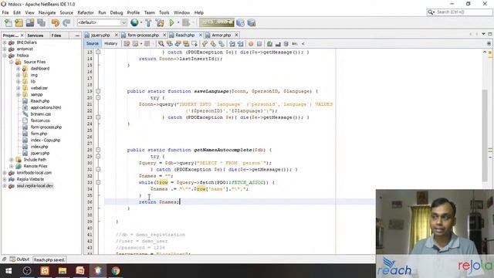This screenshot has width=494, height=278.
Task: Click the Shift Line Left icon
Action: [232, 44]
